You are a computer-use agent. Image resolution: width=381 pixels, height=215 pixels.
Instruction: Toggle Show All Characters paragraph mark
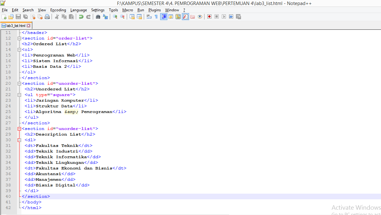tap(156, 17)
